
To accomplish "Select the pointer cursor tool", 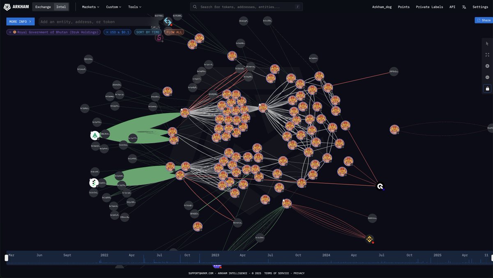I will pyautogui.click(x=487, y=43).
